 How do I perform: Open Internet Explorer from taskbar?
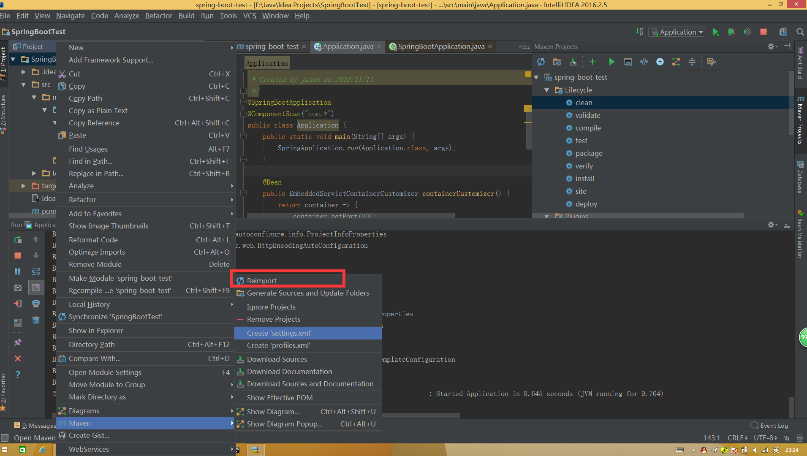[42, 450]
